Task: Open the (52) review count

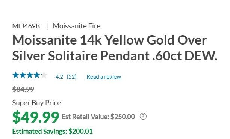Action: 71,76
